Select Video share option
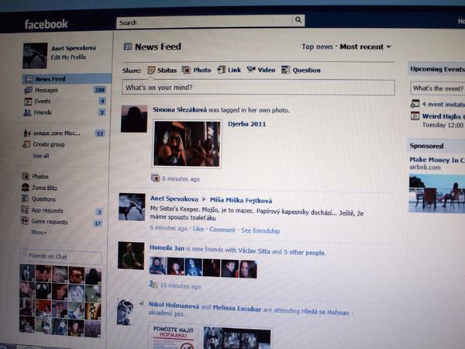This screenshot has width=465, height=349. (x=267, y=70)
